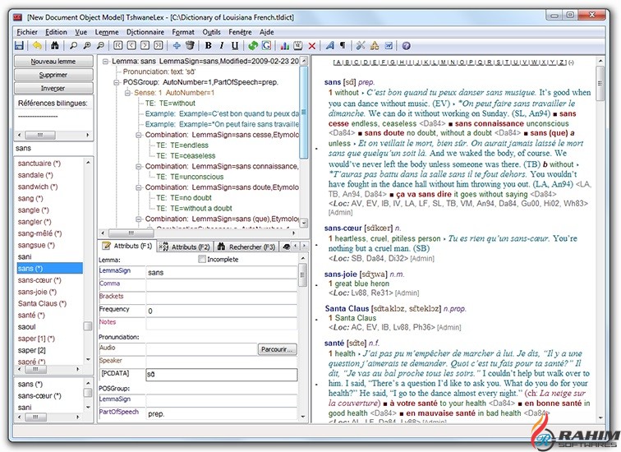Image resolution: width=621 pixels, height=452 pixels.
Task: Jump to letter A in alphabet index
Action: pos(338,62)
